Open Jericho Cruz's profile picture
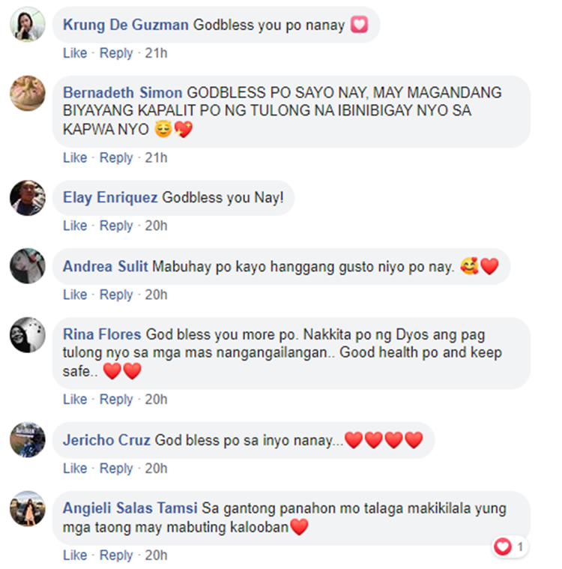The image size is (562, 569). click(28, 439)
